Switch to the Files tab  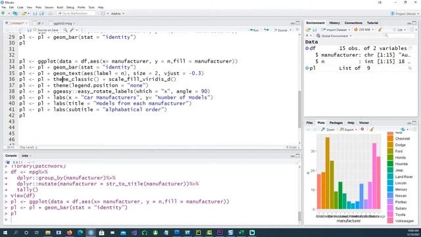coord(309,122)
